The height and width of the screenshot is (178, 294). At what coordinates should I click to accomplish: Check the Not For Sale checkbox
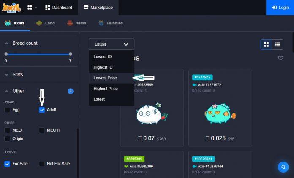click(42, 164)
